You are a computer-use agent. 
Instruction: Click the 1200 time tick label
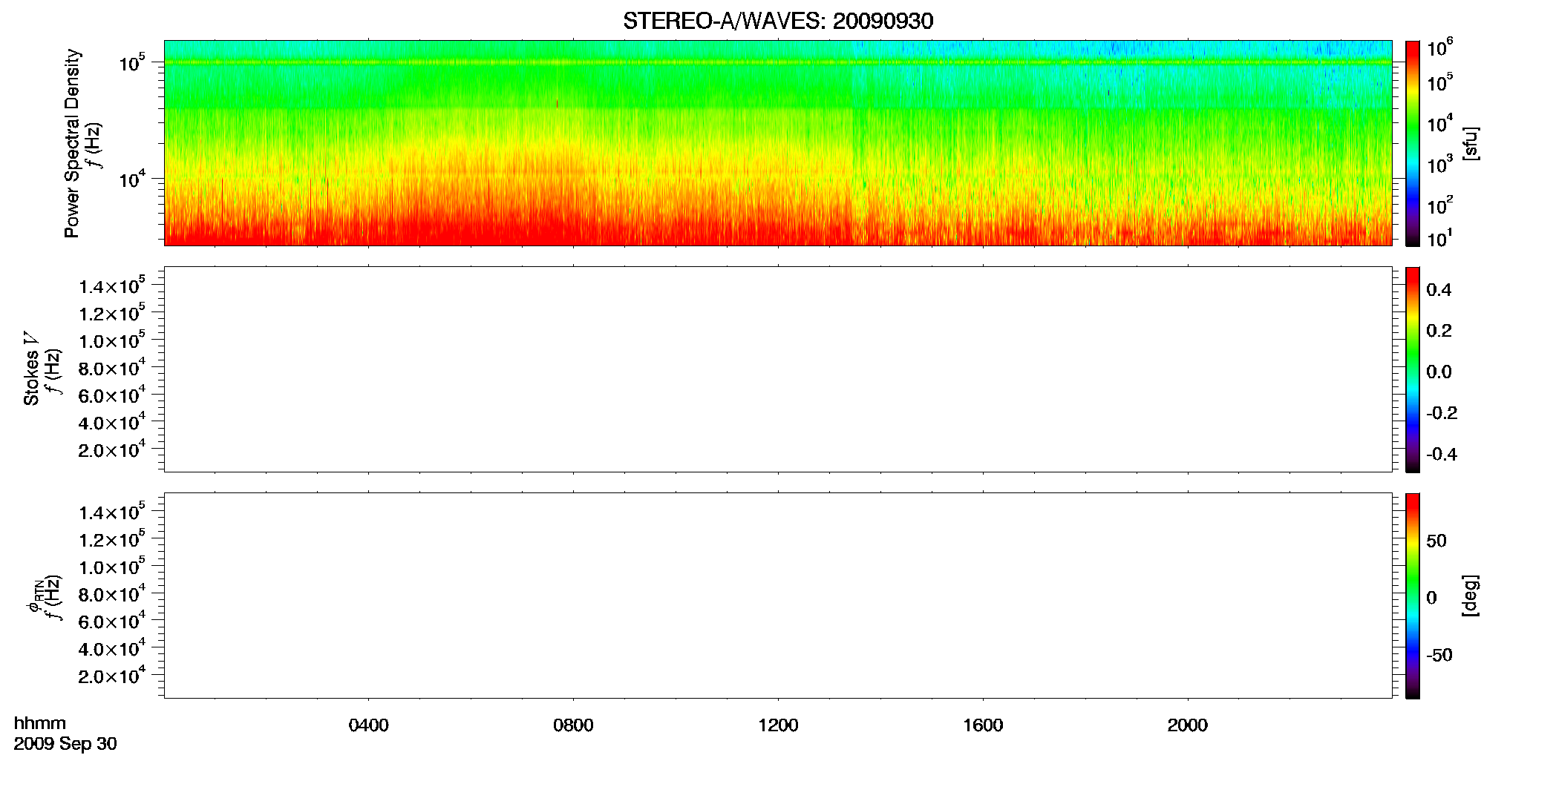tap(778, 725)
